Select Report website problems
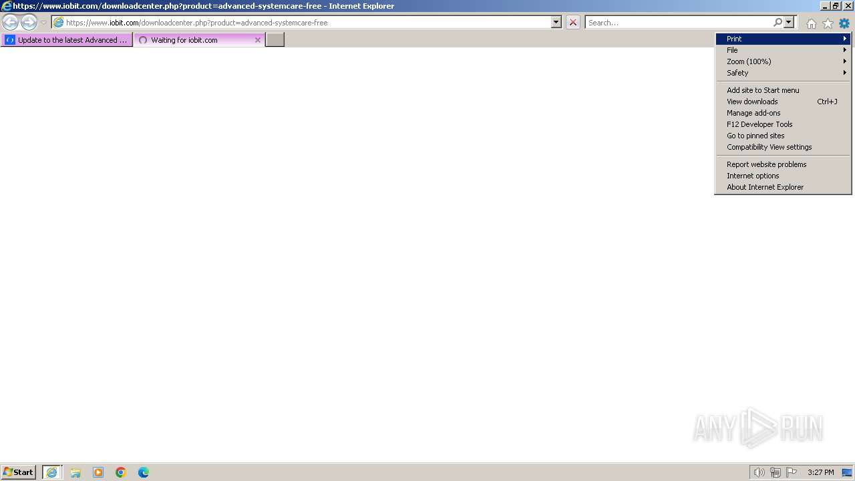 (783, 164)
